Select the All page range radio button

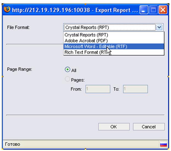[x=67, y=70]
